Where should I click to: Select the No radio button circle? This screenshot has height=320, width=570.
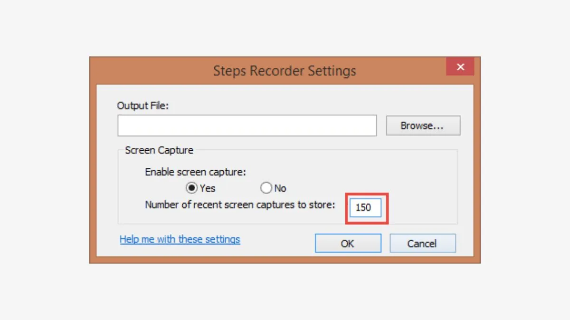[266, 188]
